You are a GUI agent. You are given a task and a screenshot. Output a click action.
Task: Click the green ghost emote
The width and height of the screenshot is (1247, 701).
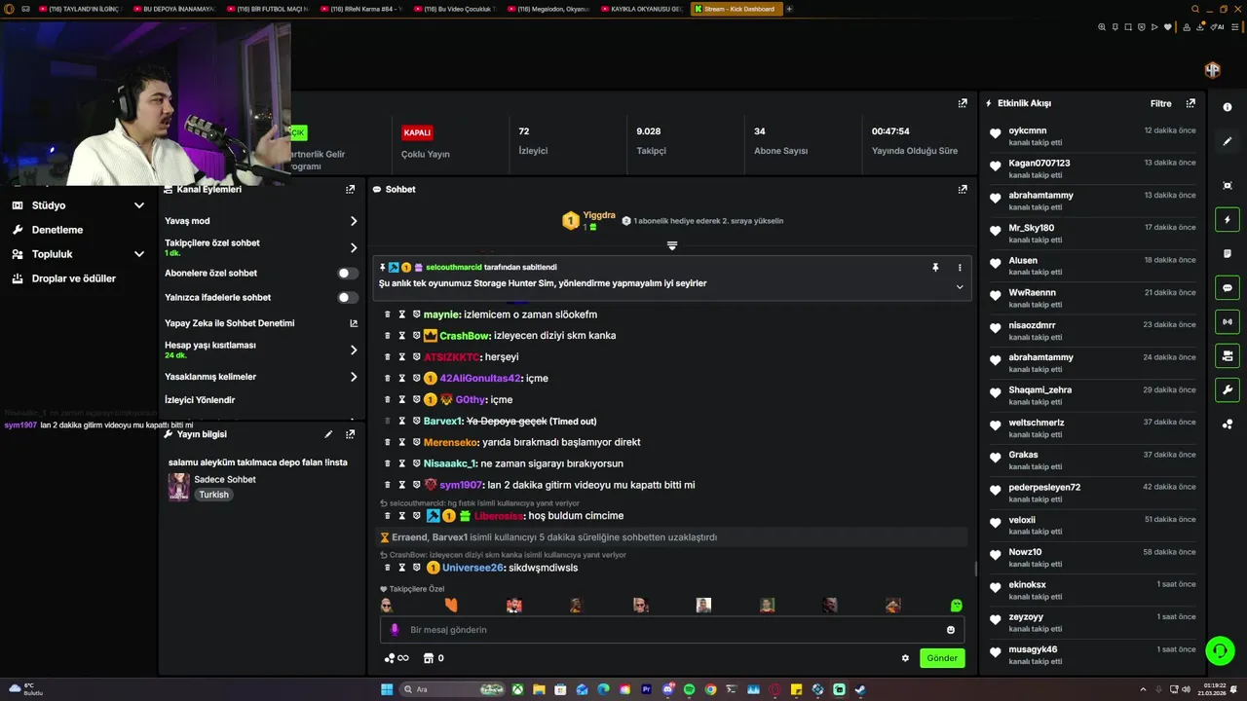click(957, 606)
